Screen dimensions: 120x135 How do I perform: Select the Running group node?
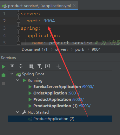[x=35, y=80]
